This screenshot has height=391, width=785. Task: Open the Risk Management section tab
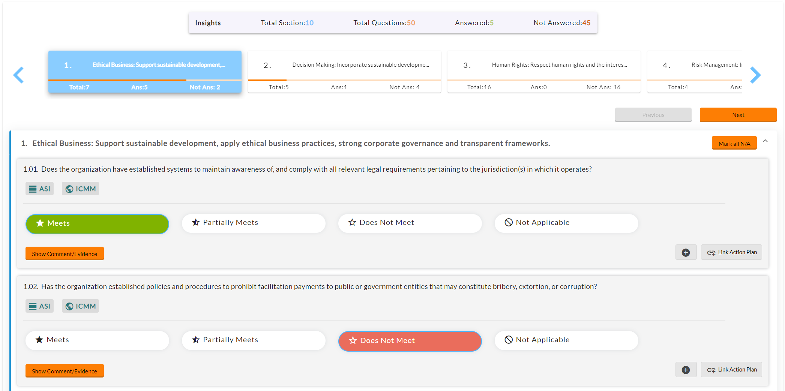[694, 72]
